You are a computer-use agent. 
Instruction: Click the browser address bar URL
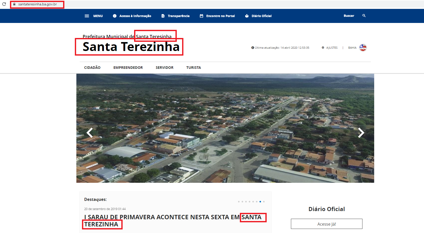38,4
